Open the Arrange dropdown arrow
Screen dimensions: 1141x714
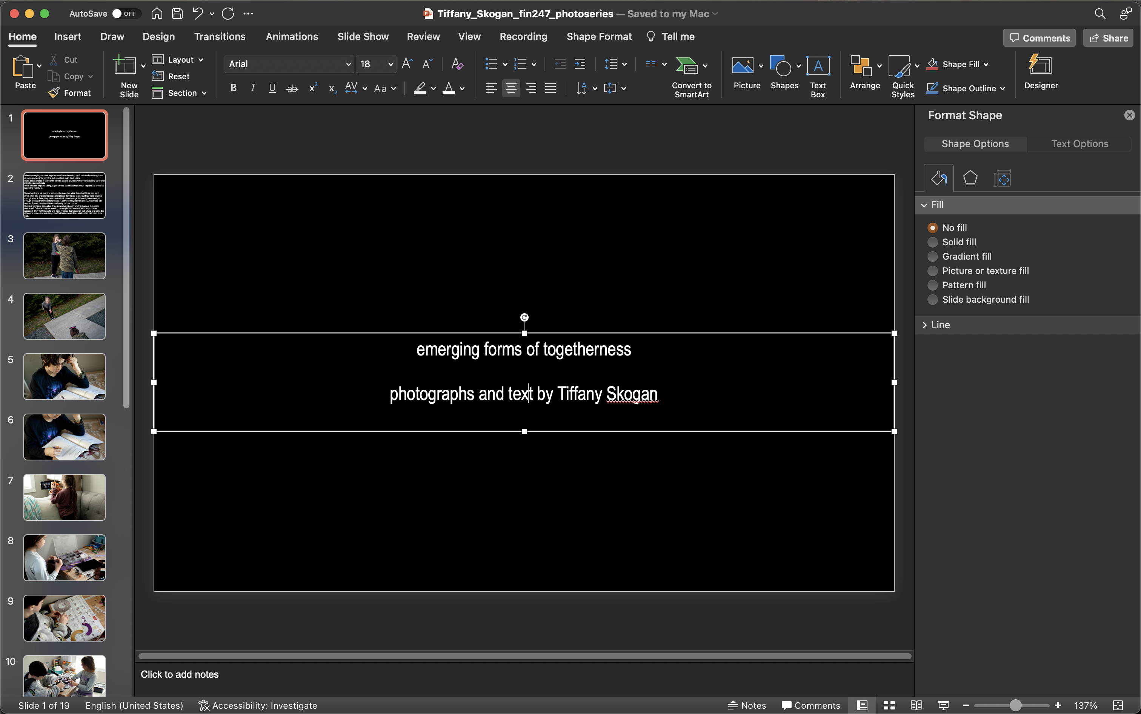879,66
